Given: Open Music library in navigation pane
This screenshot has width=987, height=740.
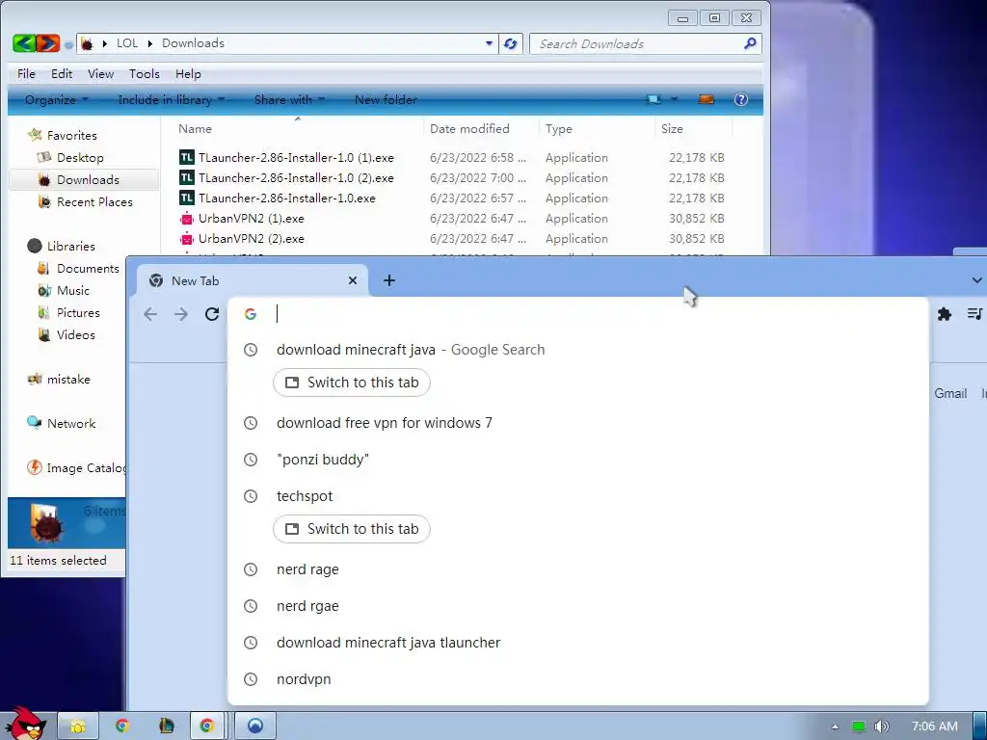Looking at the screenshot, I should point(73,291).
